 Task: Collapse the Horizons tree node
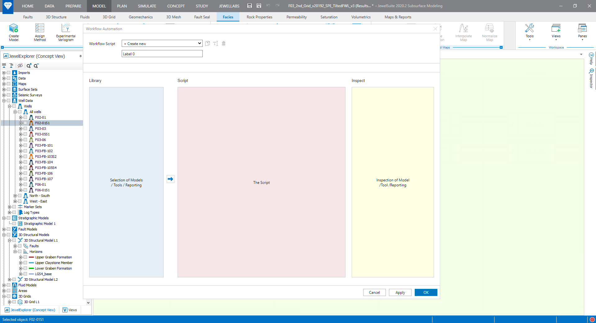15,252
